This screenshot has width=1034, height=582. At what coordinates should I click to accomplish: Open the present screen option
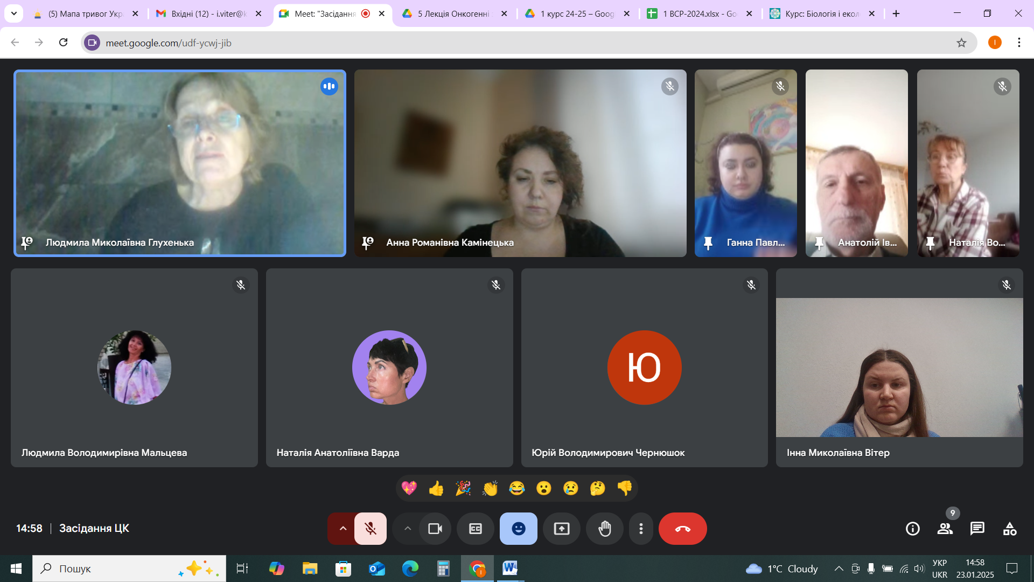561,529
